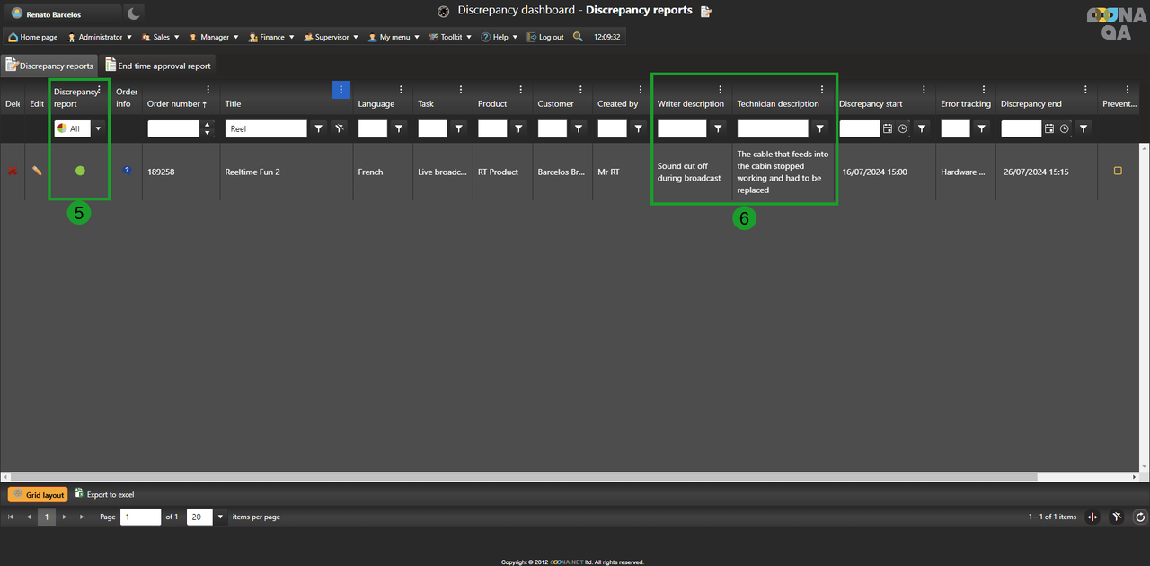Open the Administrator menu

click(x=100, y=37)
